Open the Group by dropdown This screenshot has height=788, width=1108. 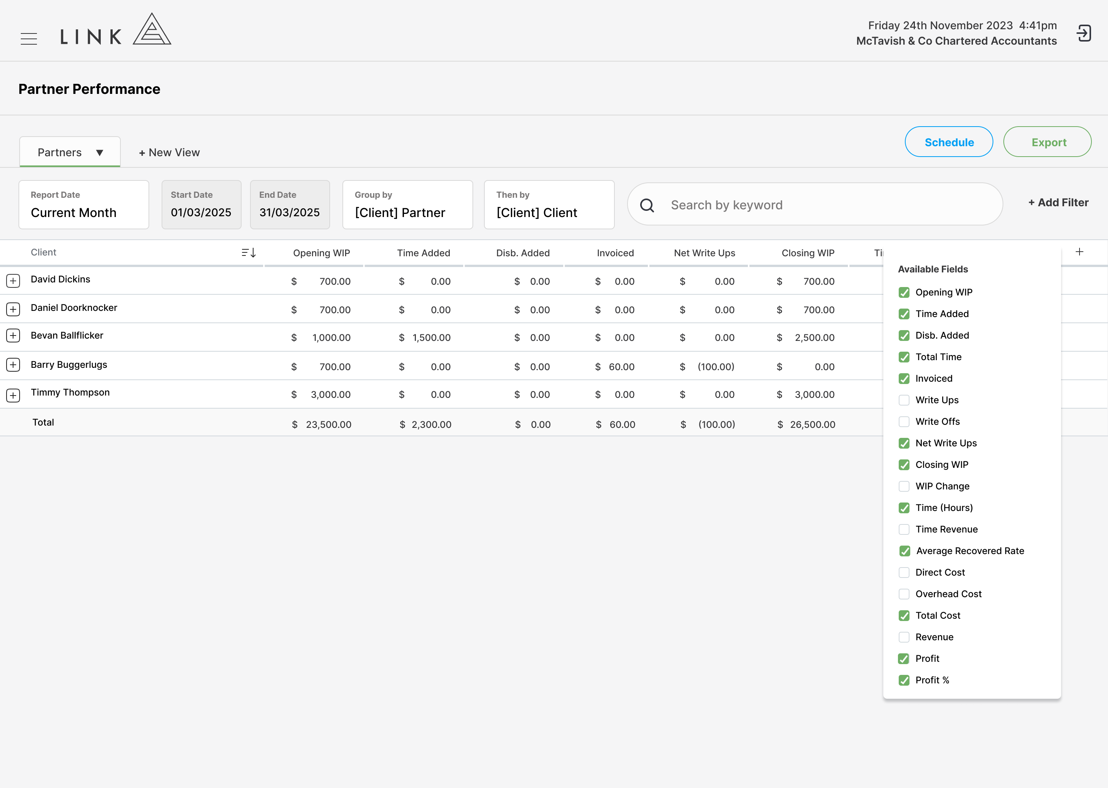[x=407, y=205]
